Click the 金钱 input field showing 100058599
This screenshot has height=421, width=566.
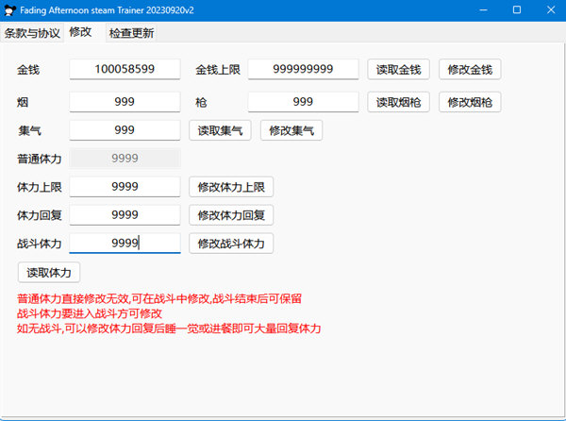point(125,69)
